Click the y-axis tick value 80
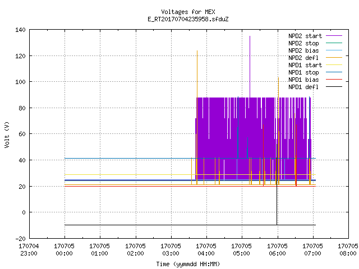Screen dimensions: 359x269 22,108
